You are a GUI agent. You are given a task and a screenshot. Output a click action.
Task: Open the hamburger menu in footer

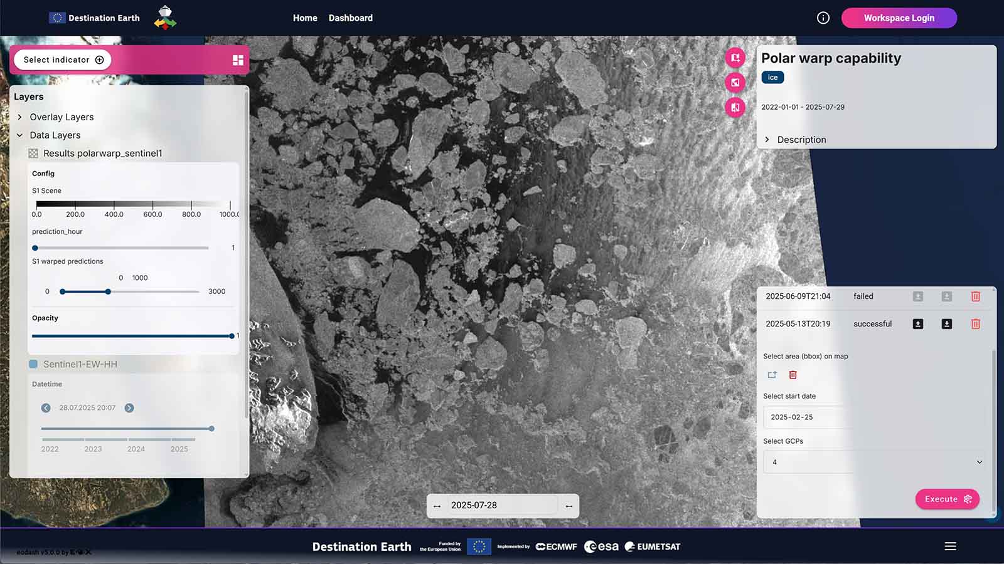pyautogui.click(x=950, y=546)
